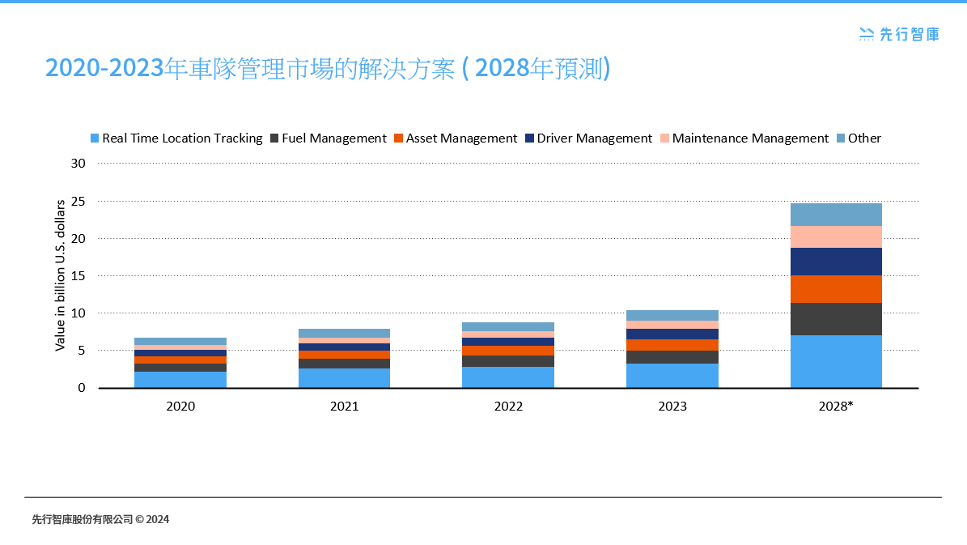Click the chart title about 車隊管理市場
967x545 pixels.
click(x=328, y=70)
